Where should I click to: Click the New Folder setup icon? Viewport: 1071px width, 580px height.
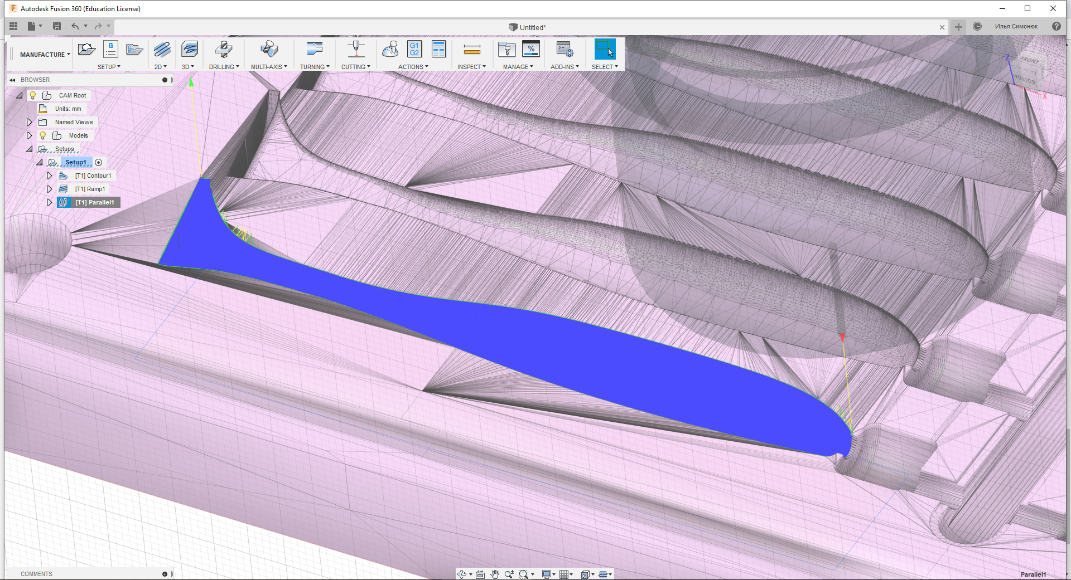(134, 49)
